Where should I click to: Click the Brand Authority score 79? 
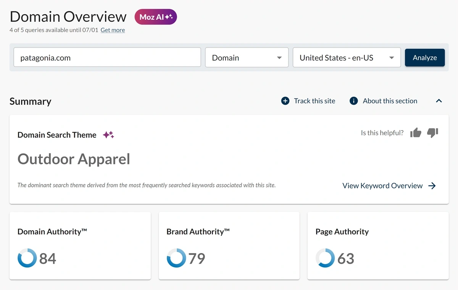[x=197, y=259]
